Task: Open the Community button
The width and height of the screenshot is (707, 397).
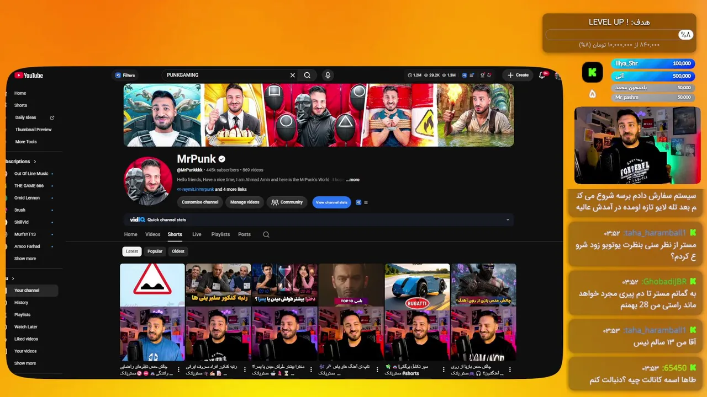Action: coord(287,202)
